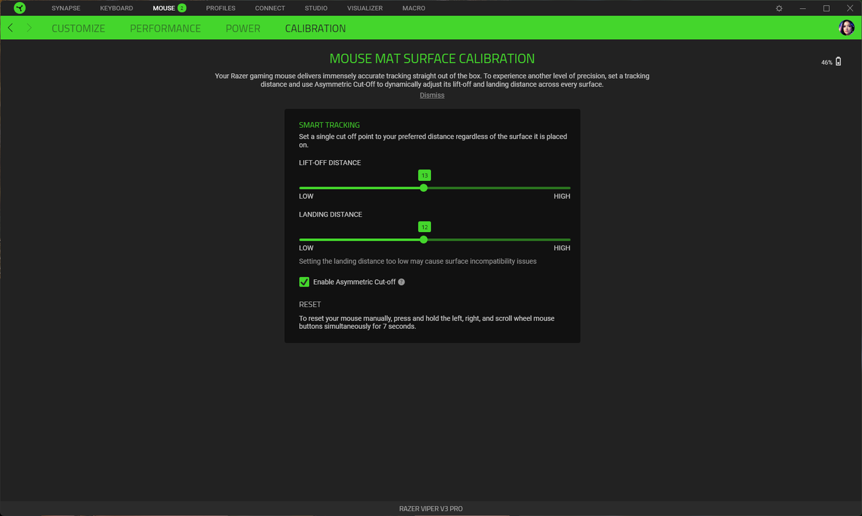Click the Lift-off Distance slider handle
862x516 pixels.
(424, 188)
